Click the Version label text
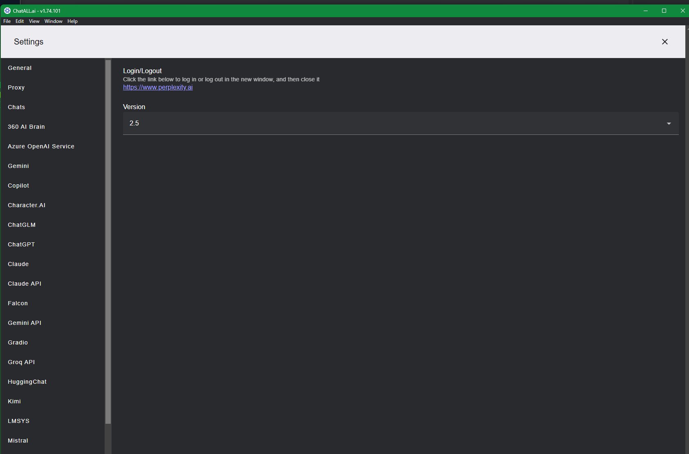This screenshot has width=689, height=454. 134,107
